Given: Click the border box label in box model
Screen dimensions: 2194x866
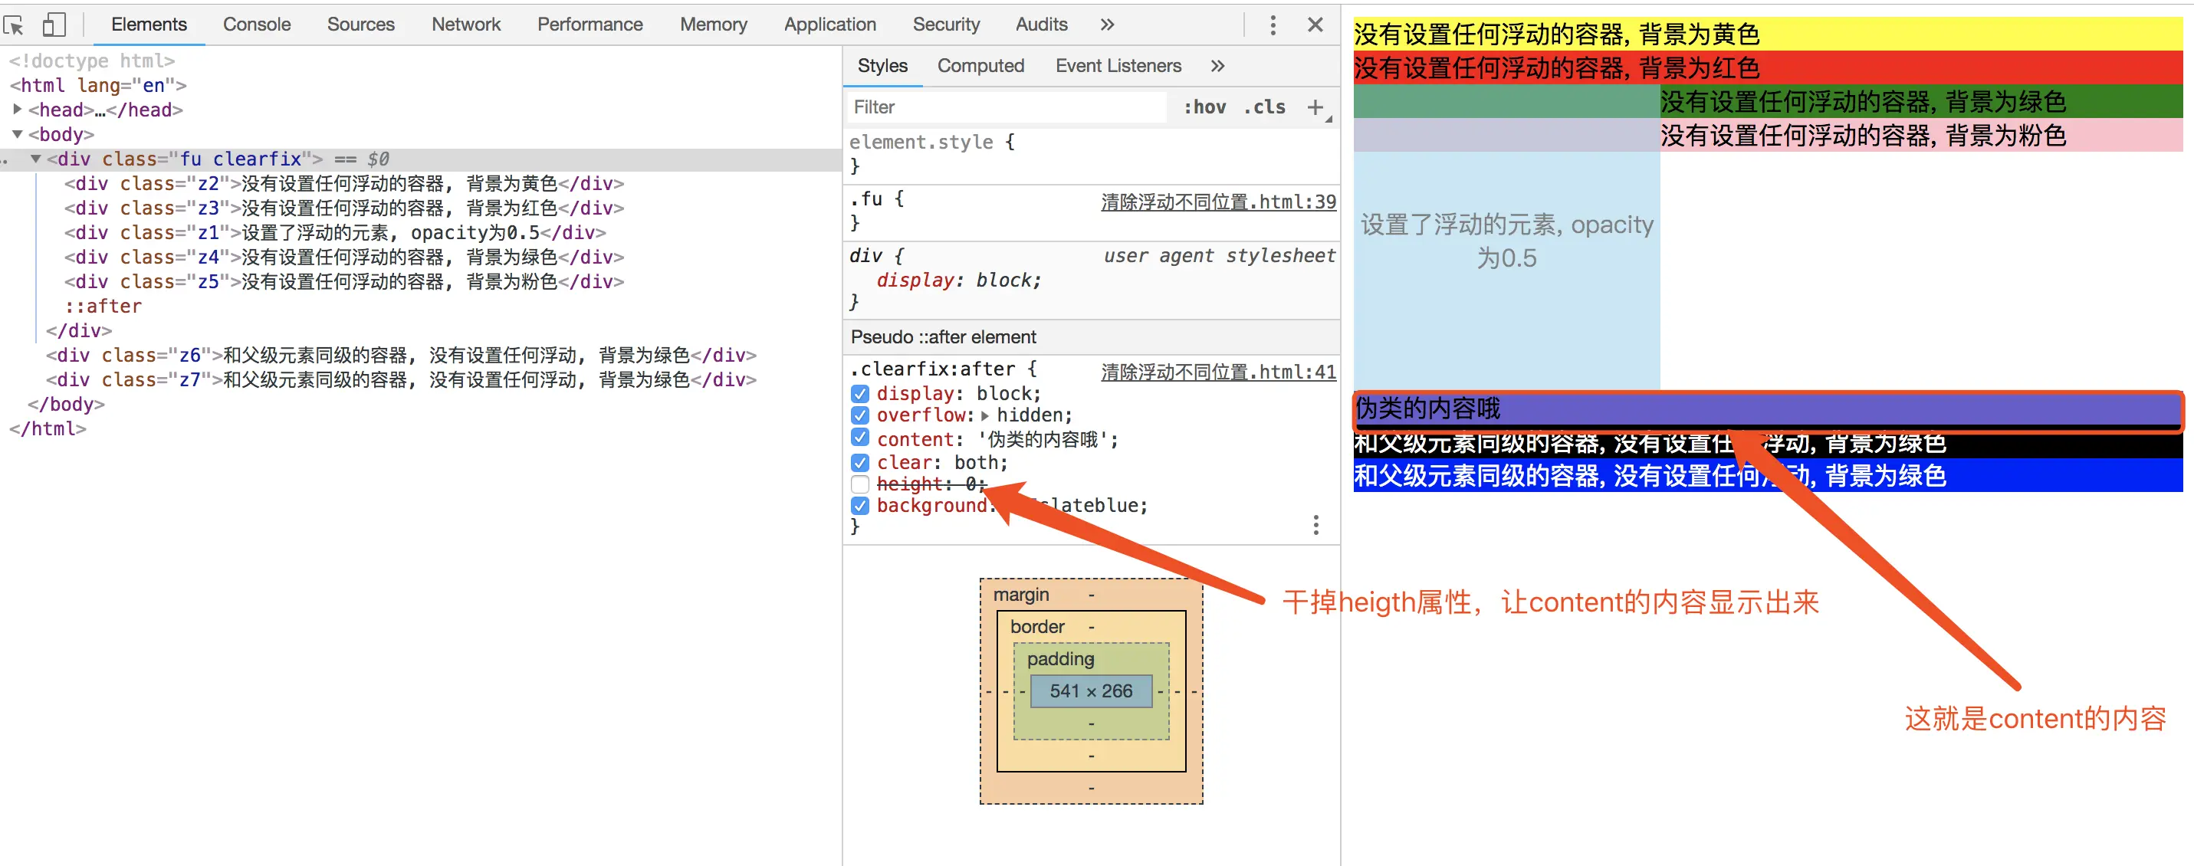Looking at the screenshot, I should click(1037, 626).
